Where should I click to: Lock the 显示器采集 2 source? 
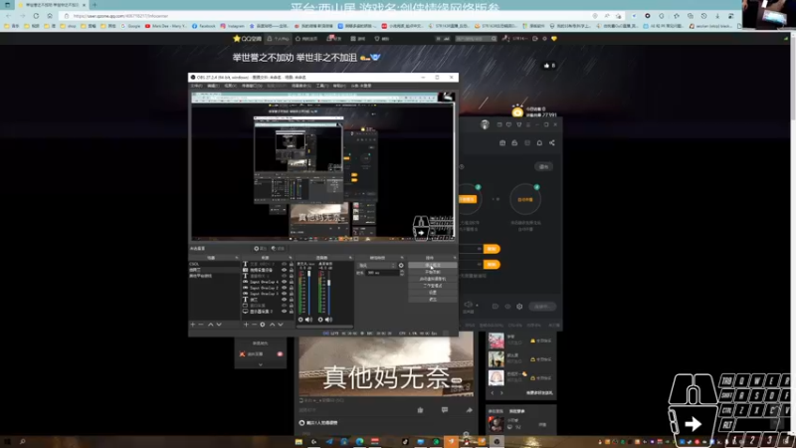(x=292, y=312)
